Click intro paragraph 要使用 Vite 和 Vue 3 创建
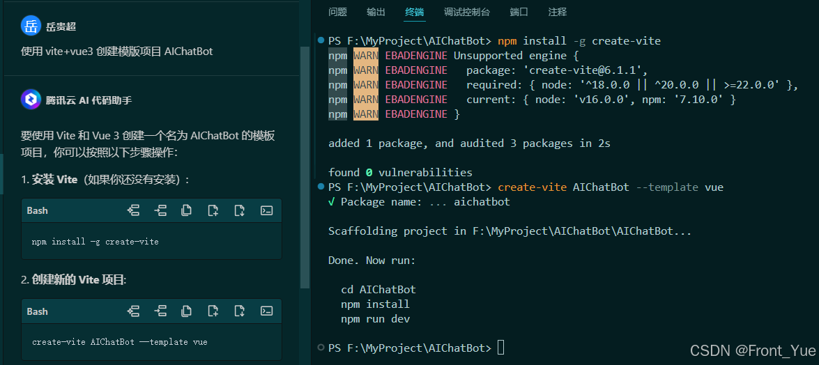819x365 pixels. pos(148,144)
